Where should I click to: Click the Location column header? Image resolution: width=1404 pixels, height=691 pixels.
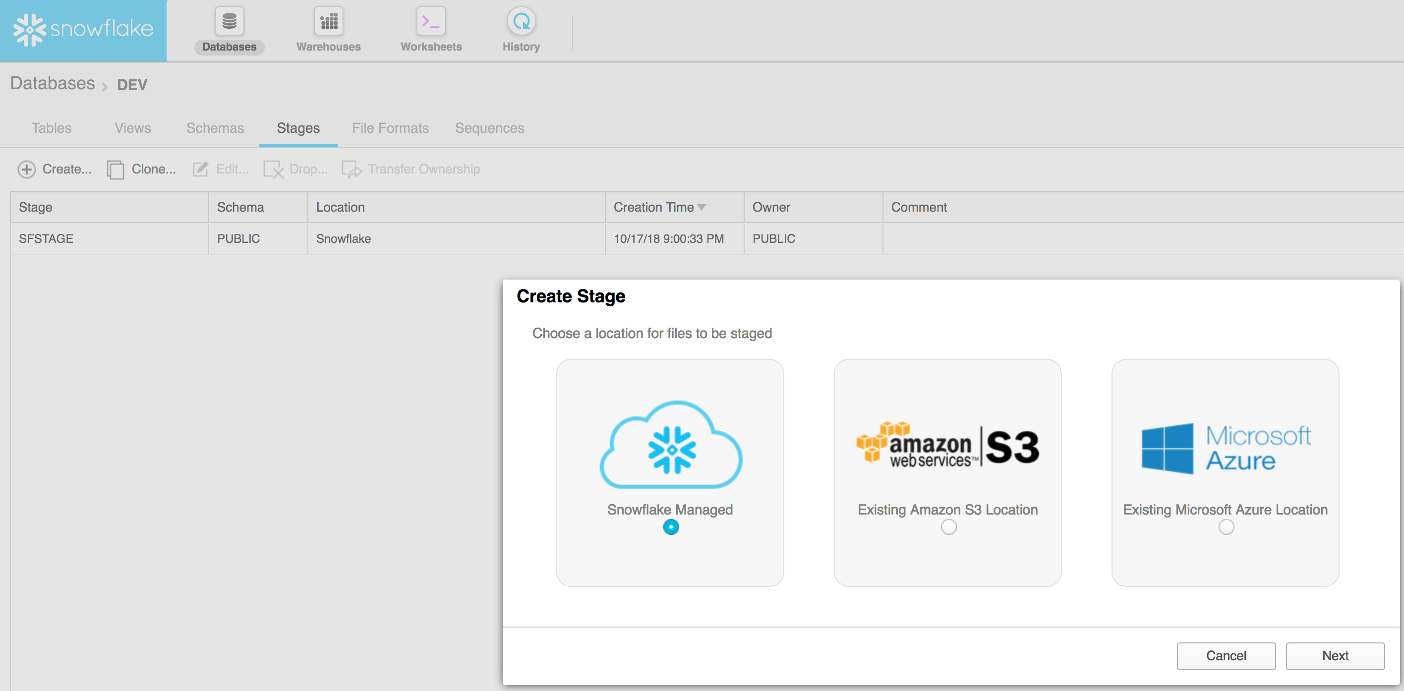click(x=456, y=207)
